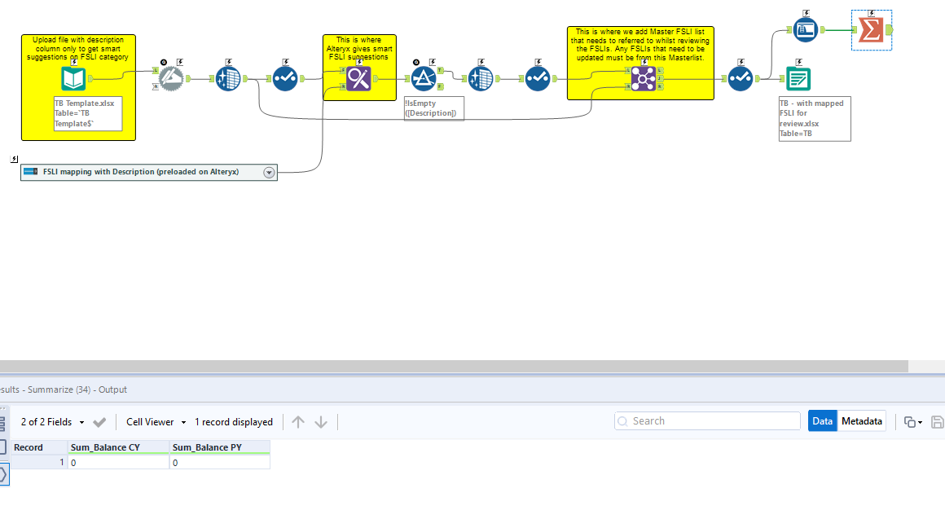The width and height of the screenshot is (945, 528).
Task: Click inside the Search field of the results pane
Action: pyautogui.click(x=707, y=420)
